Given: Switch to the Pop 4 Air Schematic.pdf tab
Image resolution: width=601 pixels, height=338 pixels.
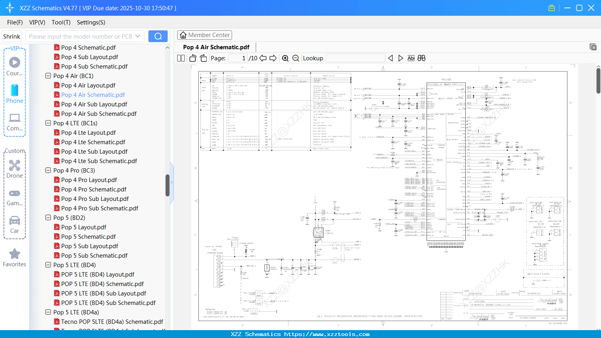Looking at the screenshot, I should (215, 47).
